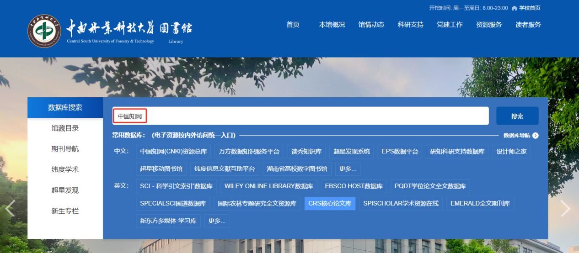The image size is (579, 253).
Task: Switch to the 期刊导航 tab
Action: pyautogui.click(x=65, y=149)
